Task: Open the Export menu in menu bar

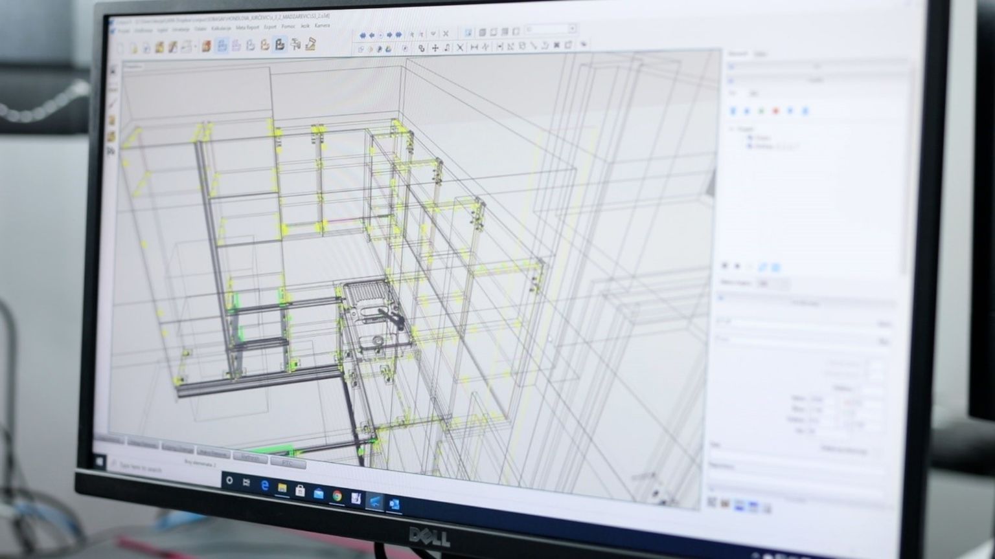Action: pos(270,27)
